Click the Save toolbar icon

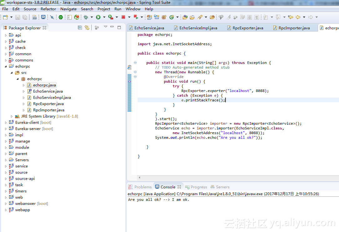pos(18,17)
